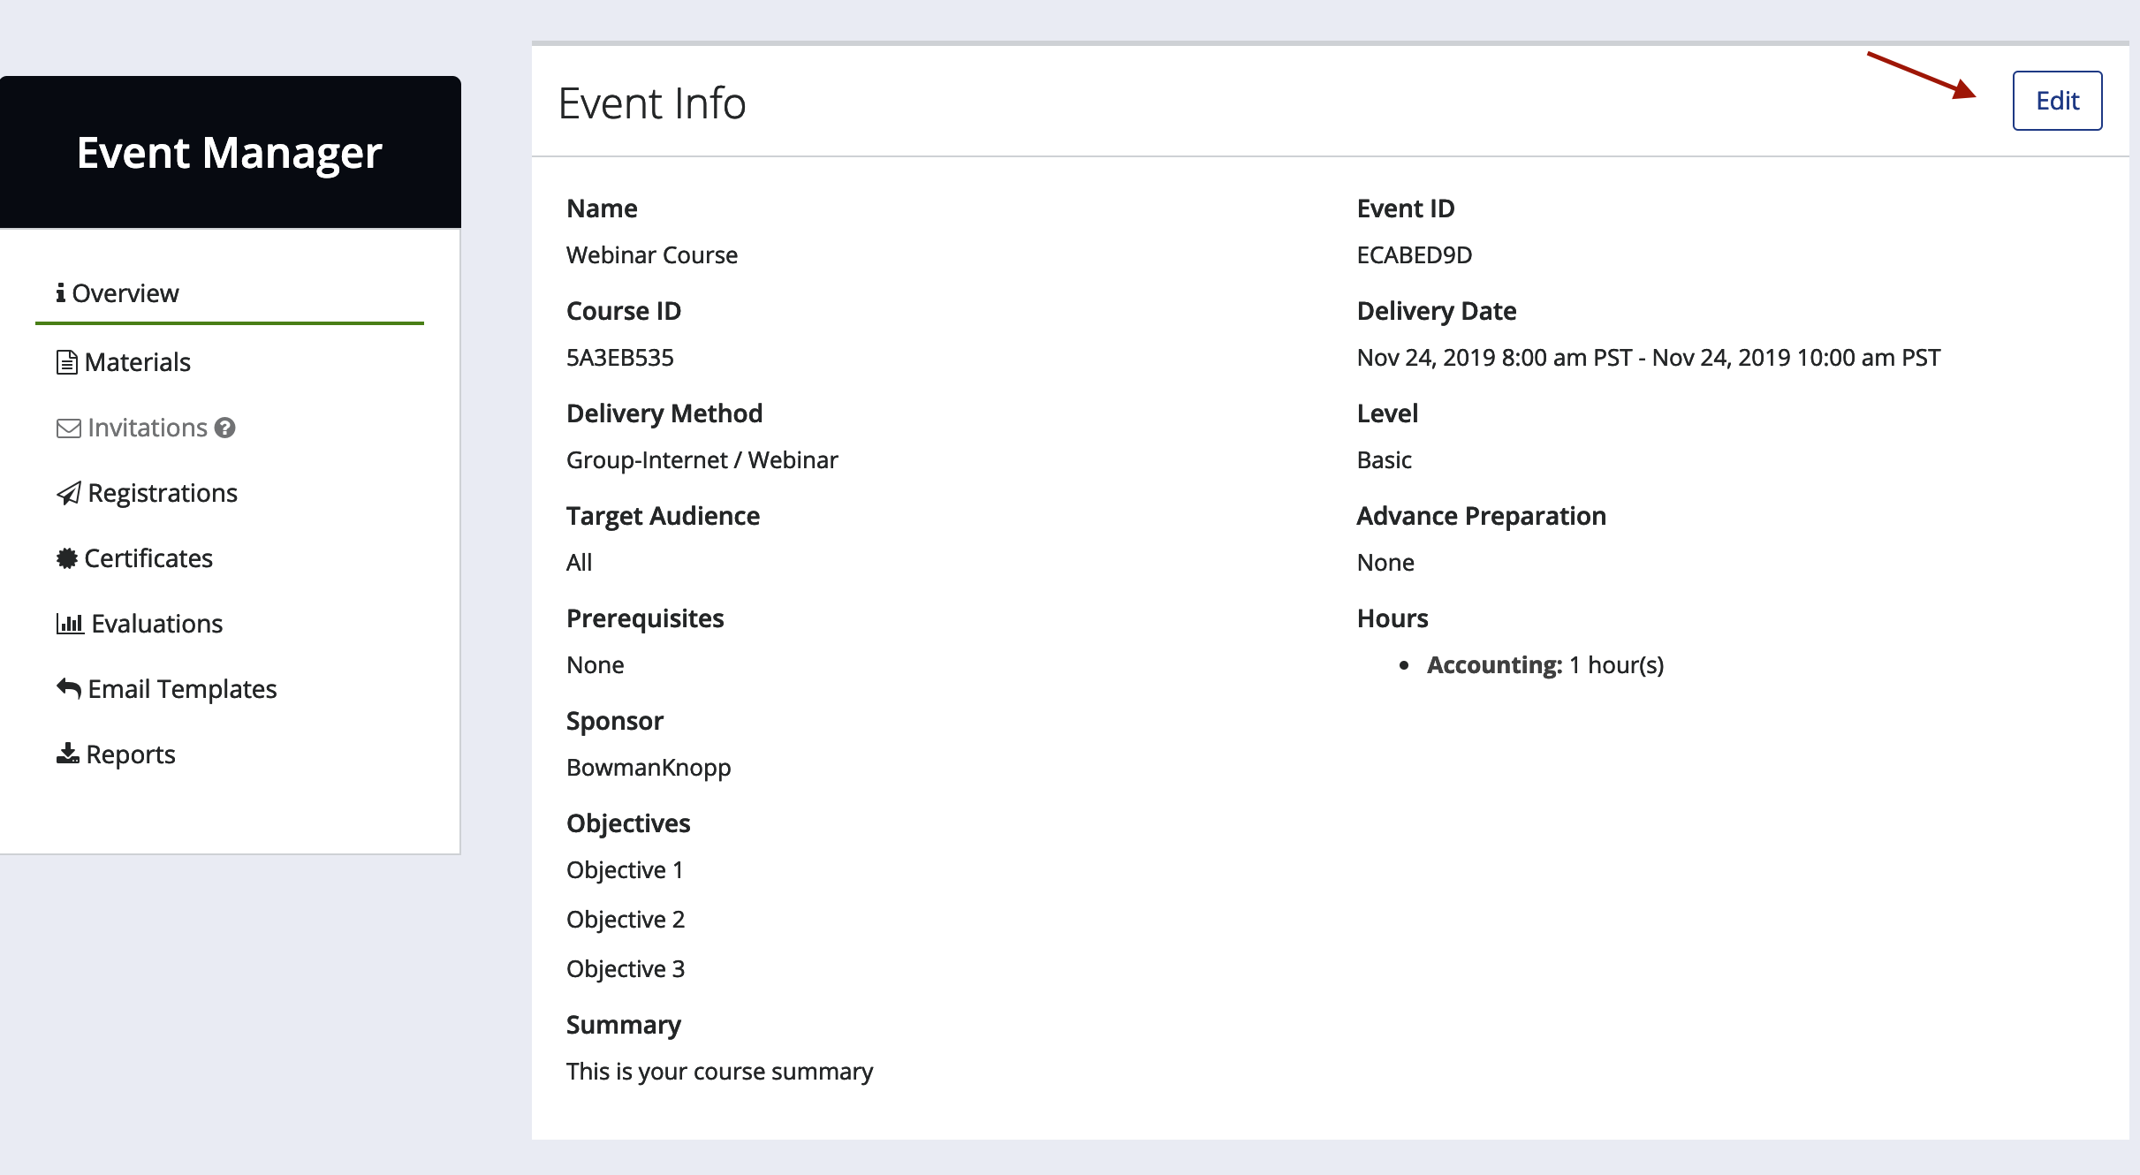Switch to the Overview tab
2140x1175 pixels.
point(125,293)
